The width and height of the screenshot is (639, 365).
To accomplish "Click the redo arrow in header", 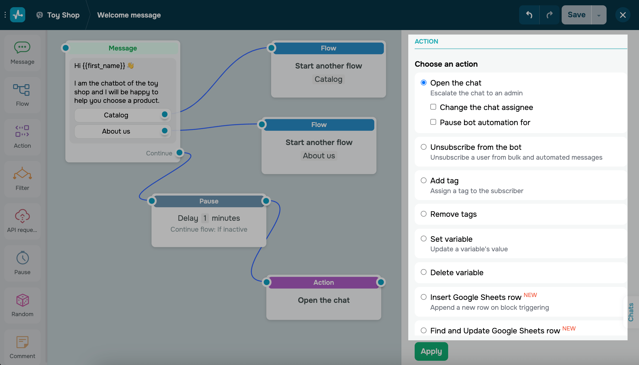I will pyautogui.click(x=549, y=15).
